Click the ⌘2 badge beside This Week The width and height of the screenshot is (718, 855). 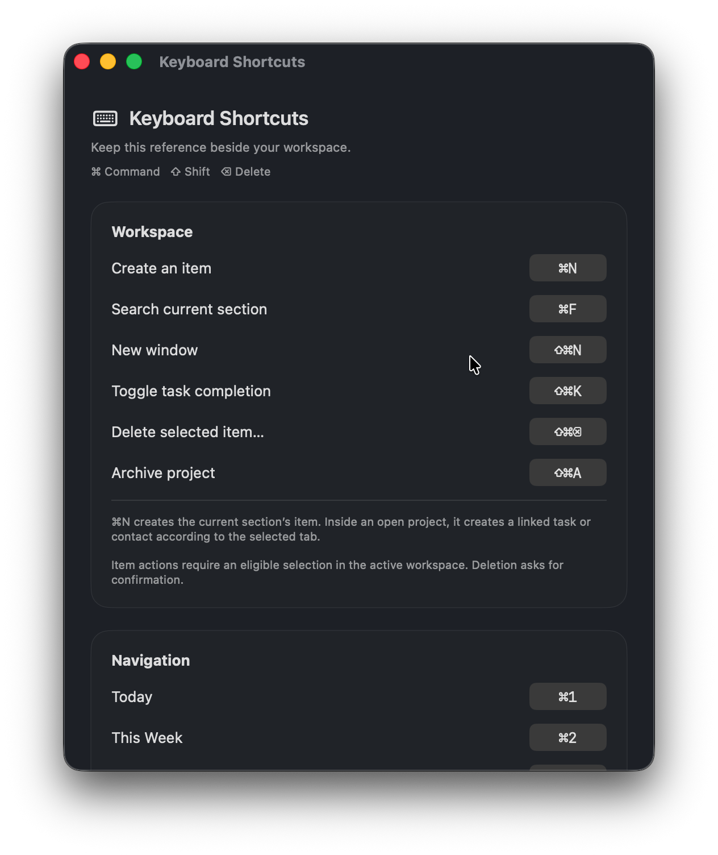click(x=567, y=737)
